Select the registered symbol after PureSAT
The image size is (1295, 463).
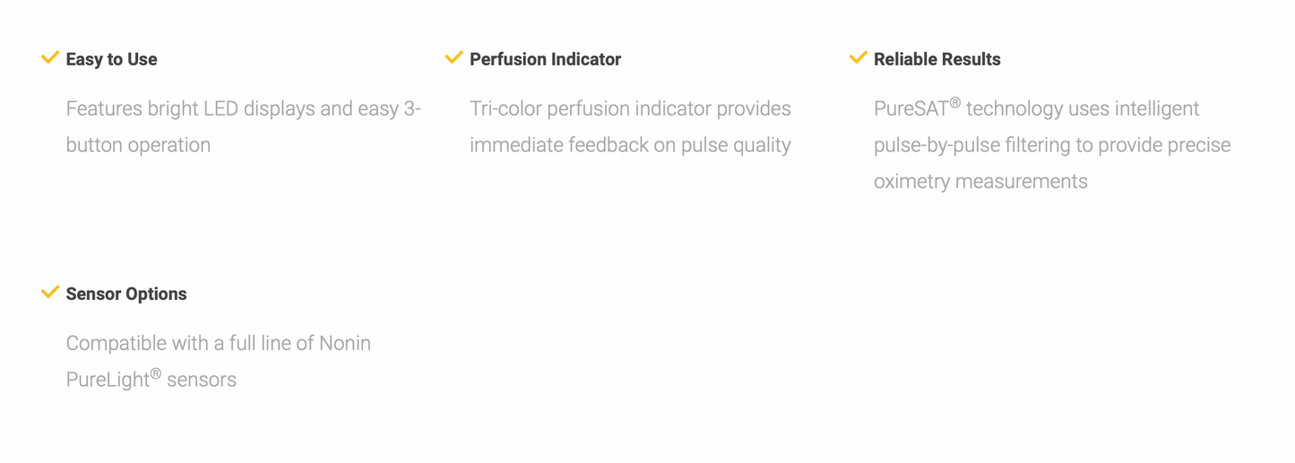click(955, 103)
